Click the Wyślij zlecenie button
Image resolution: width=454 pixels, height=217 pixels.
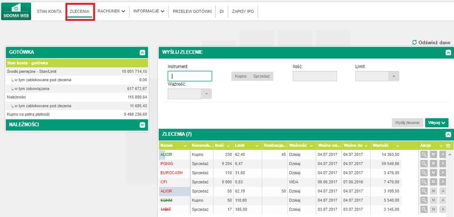pos(408,122)
